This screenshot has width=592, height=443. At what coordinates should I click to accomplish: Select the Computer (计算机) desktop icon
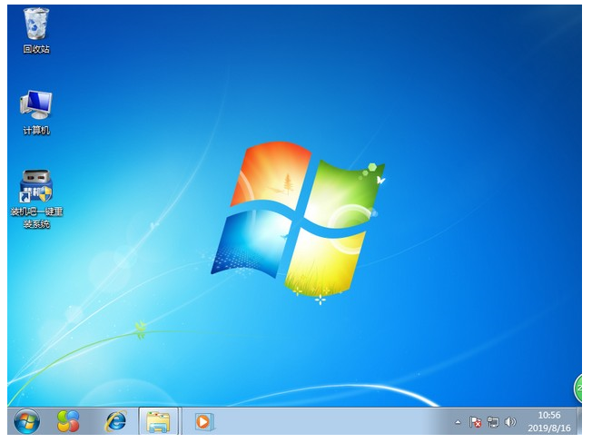coord(36,104)
